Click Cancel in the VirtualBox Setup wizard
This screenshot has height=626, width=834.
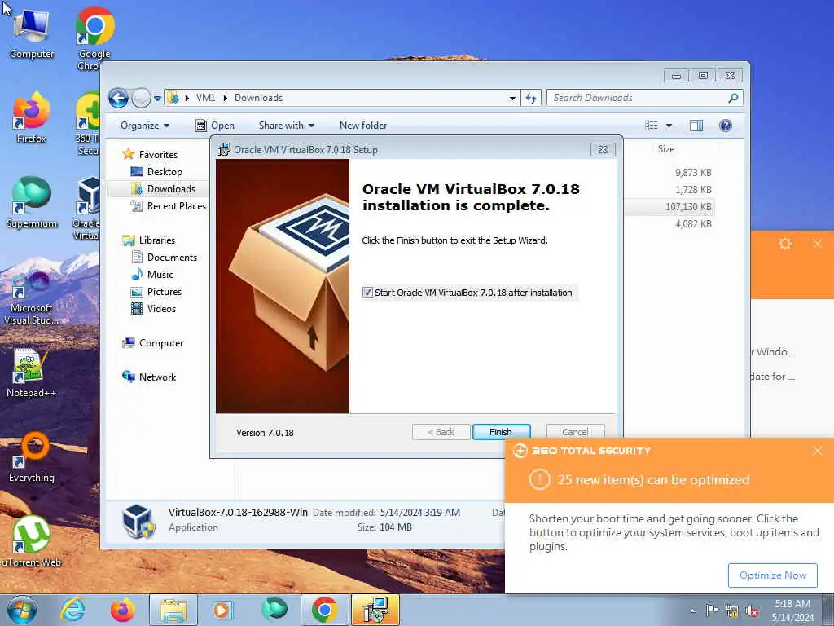click(575, 432)
